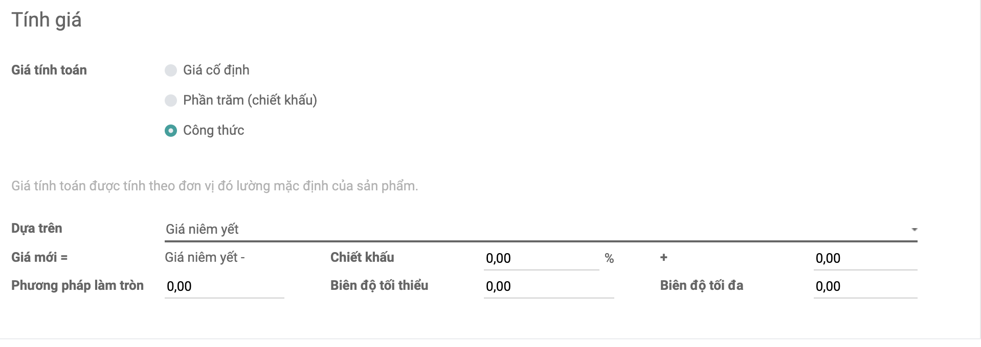Select the Công thức radio button
The height and width of the screenshot is (347, 981).
pyautogui.click(x=170, y=131)
